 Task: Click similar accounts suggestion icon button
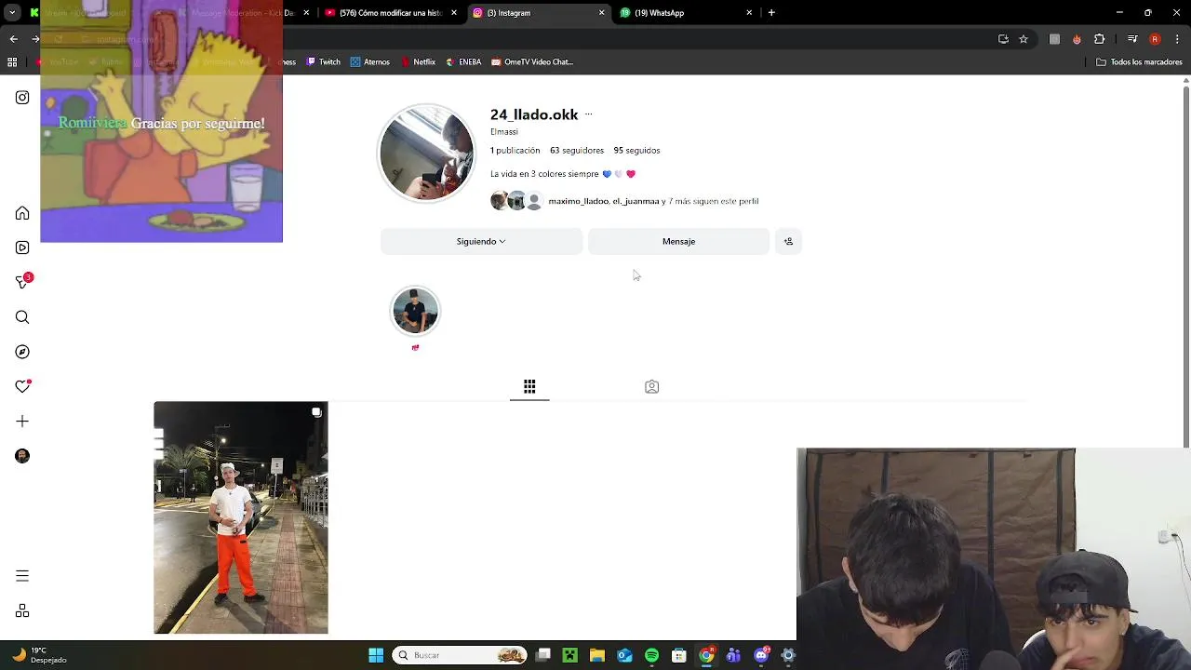pyautogui.click(x=788, y=241)
